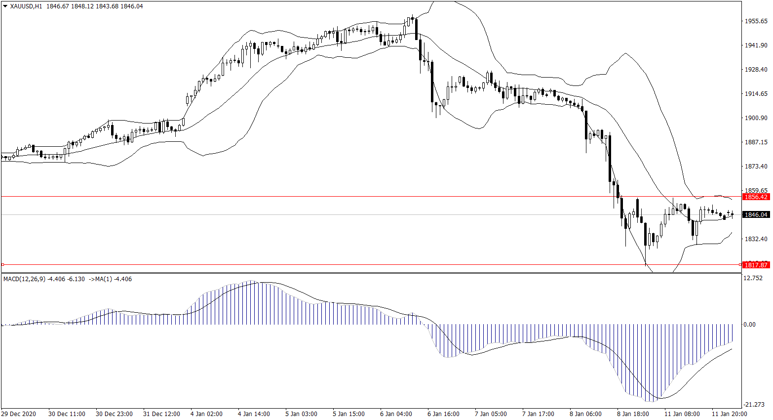This screenshot has width=773, height=420.
Task: Click the 1955.65 price scale value
Action: [x=756, y=21]
